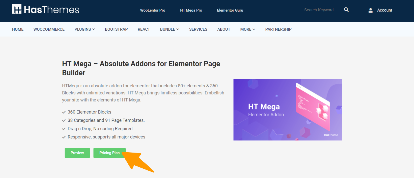This screenshot has height=178, width=414.
Task: Click the Account user icon
Action: (371, 10)
